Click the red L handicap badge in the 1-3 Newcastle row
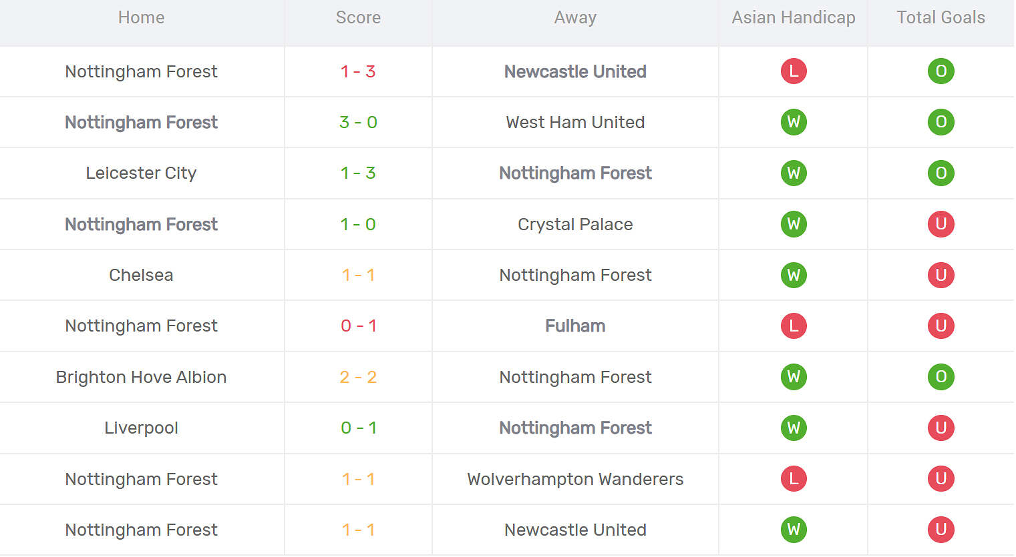This screenshot has height=557, width=1016. 794,71
